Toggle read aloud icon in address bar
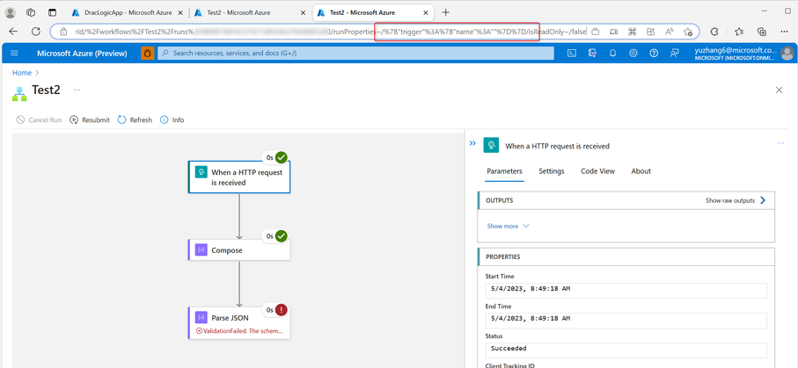The height and width of the screenshot is (368, 798). tap(670, 32)
